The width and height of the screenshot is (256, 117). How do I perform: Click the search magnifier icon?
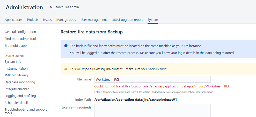[52, 7]
